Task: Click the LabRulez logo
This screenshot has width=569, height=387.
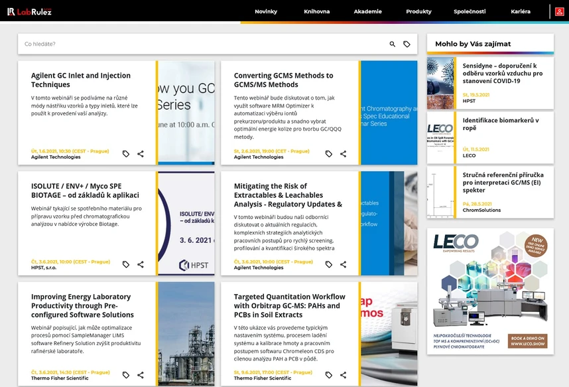Action: pos(29,12)
